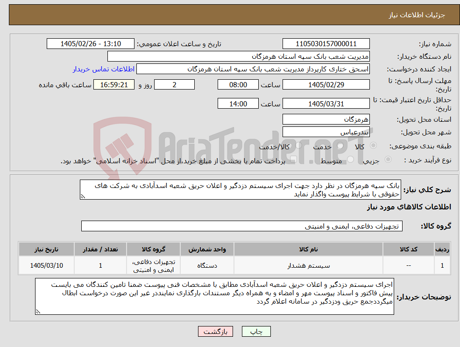Click the quantity cell showing 1
Screen dimensions: 460x347
point(100,265)
